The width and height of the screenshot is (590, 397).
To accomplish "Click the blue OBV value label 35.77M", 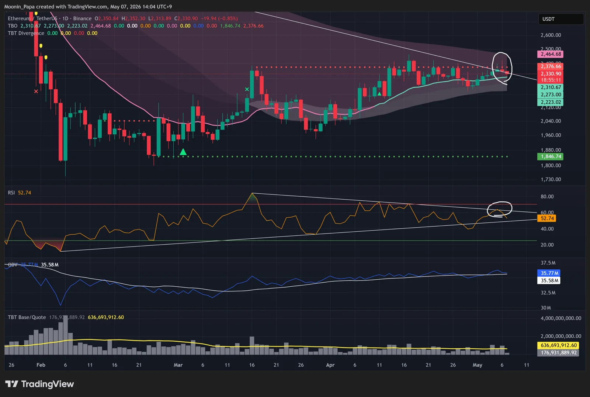I will pos(549,273).
